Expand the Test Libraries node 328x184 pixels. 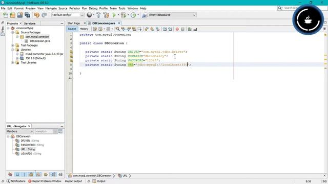tap(12, 62)
